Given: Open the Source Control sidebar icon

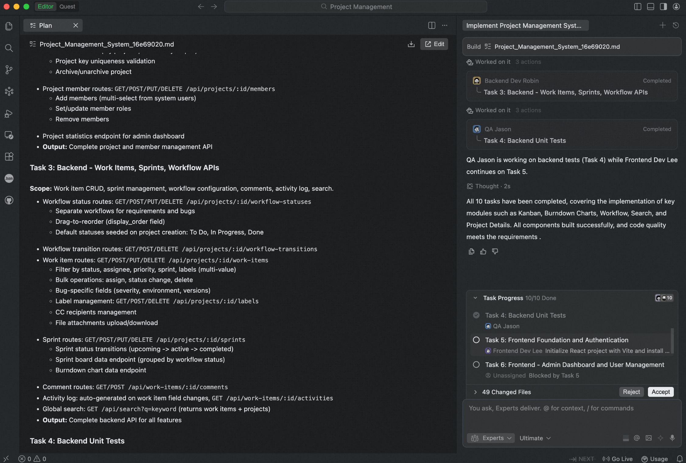Looking at the screenshot, I should pyautogui.click(x=9, y=70).
